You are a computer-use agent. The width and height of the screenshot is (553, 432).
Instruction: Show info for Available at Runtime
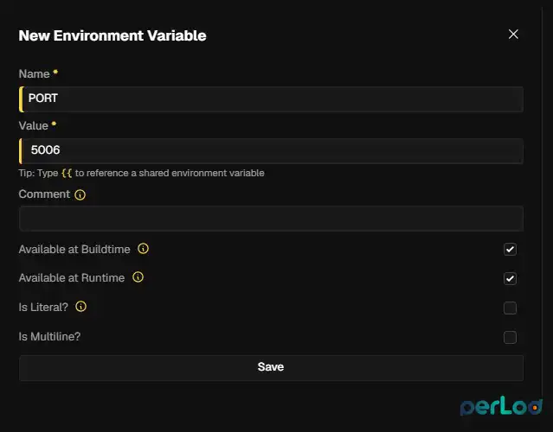point(138,277)
